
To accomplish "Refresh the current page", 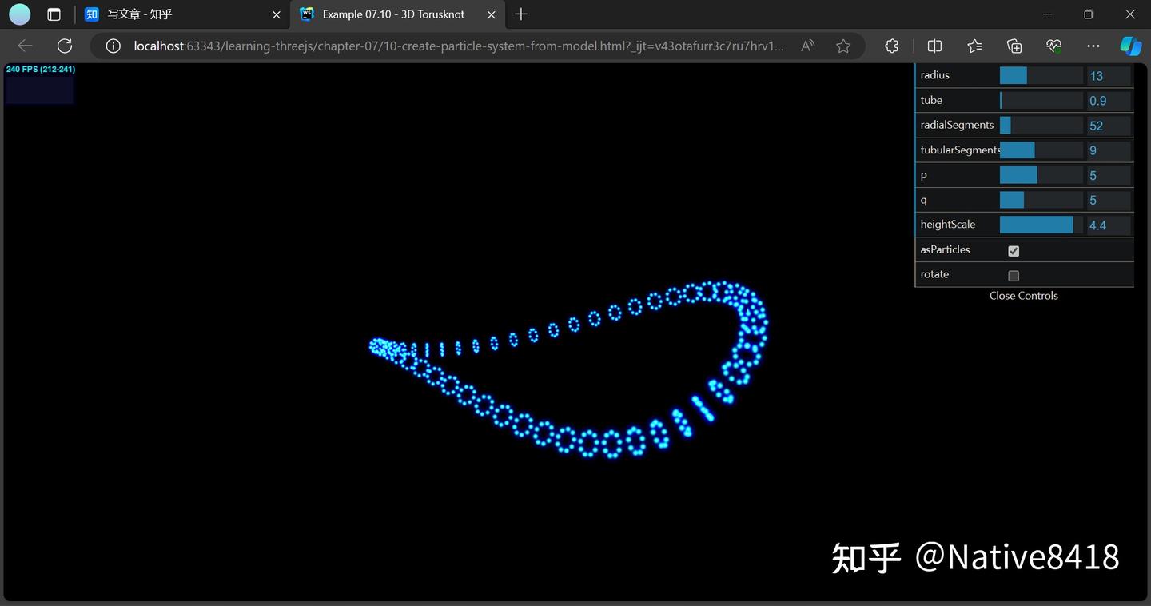I will point(64,46).
